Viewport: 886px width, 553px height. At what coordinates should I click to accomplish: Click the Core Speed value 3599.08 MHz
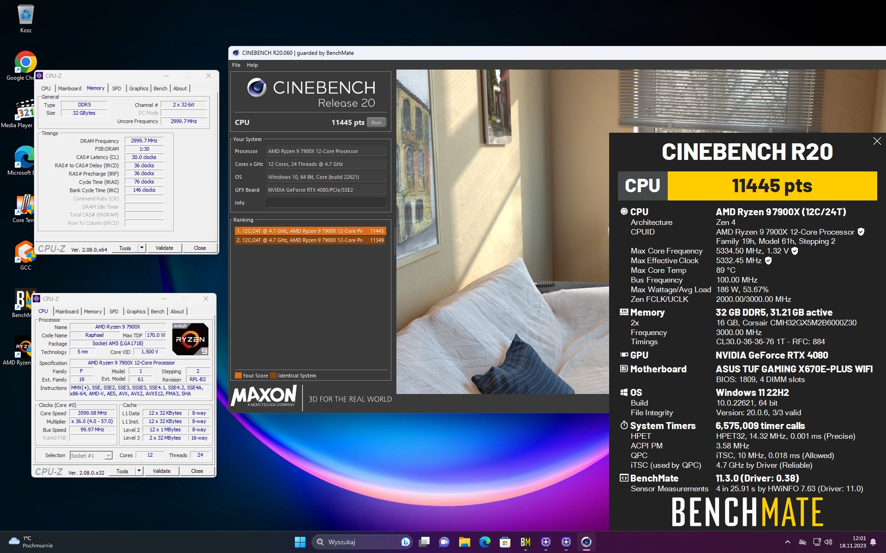click(92, 413)
